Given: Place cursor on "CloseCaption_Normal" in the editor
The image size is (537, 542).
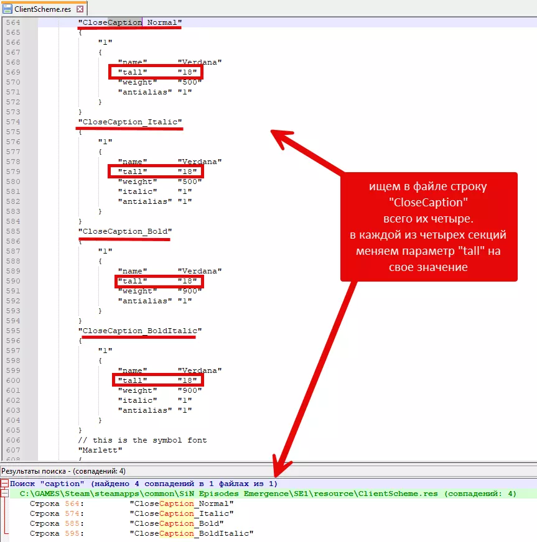Looking at the screenshot, I should (x=130, y=22).
